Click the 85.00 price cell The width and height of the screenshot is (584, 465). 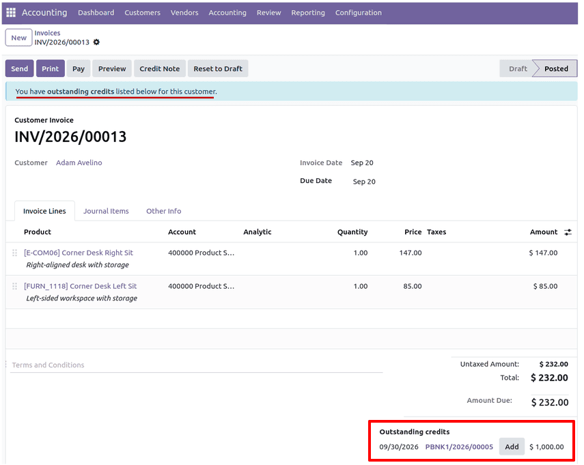(413, 286)
